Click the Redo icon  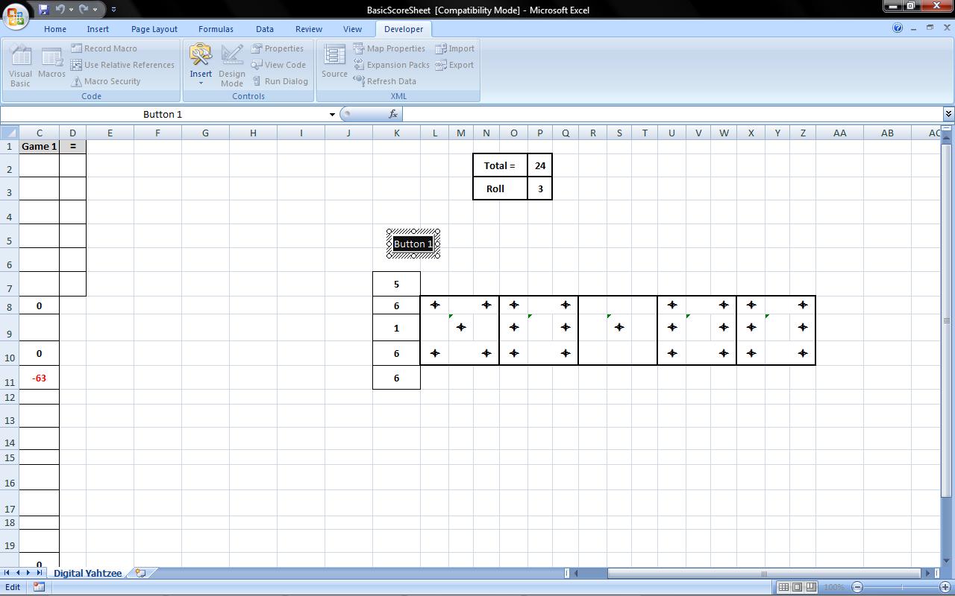pos(83,10)
